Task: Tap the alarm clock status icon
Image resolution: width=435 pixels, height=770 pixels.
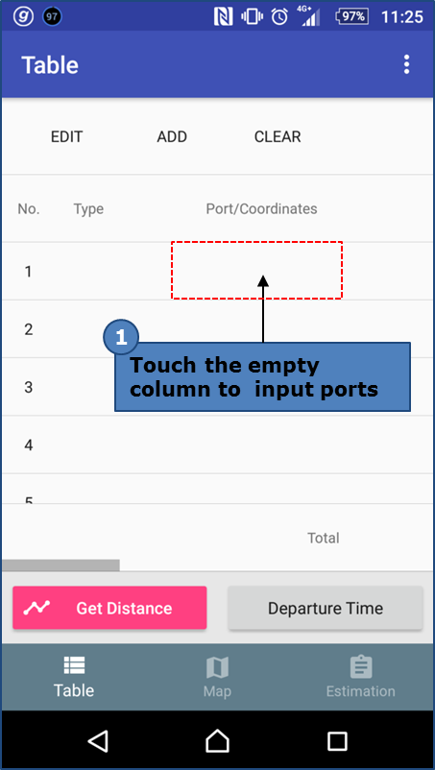Action: click(x=279, y=16)
